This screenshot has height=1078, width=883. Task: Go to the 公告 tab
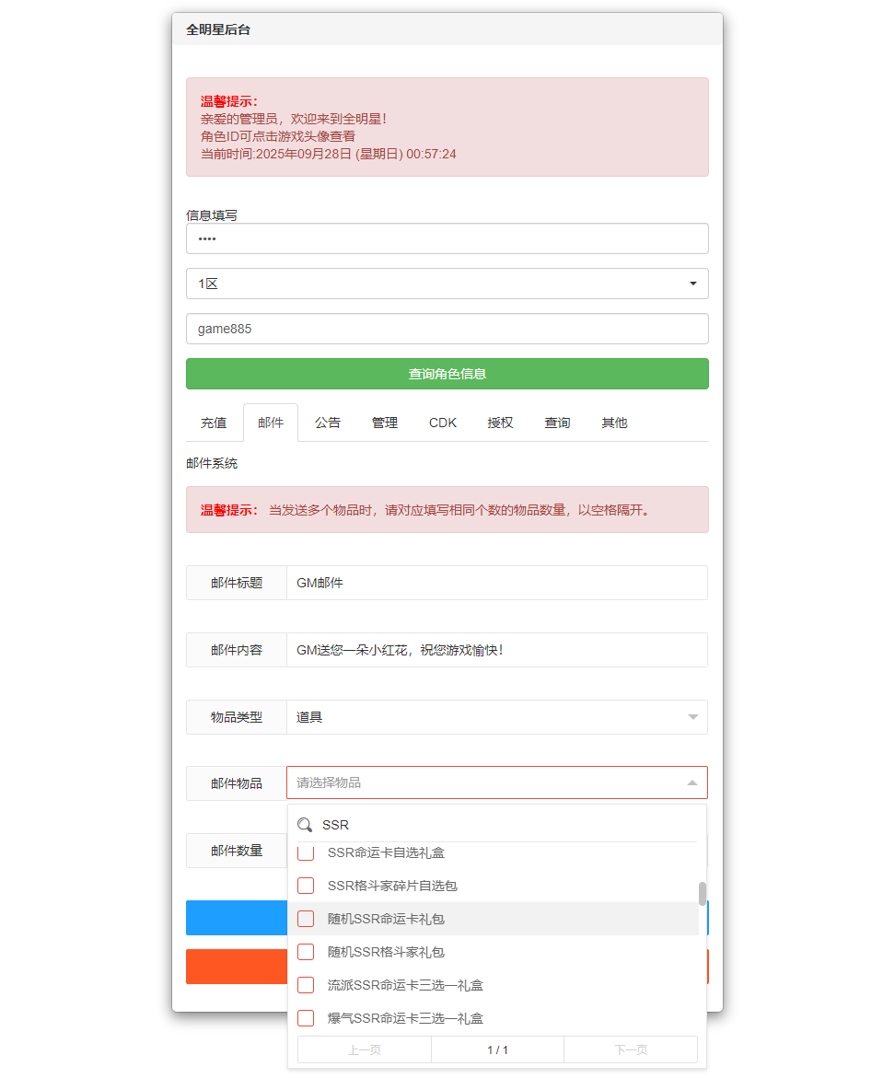(x=328, y=423)
